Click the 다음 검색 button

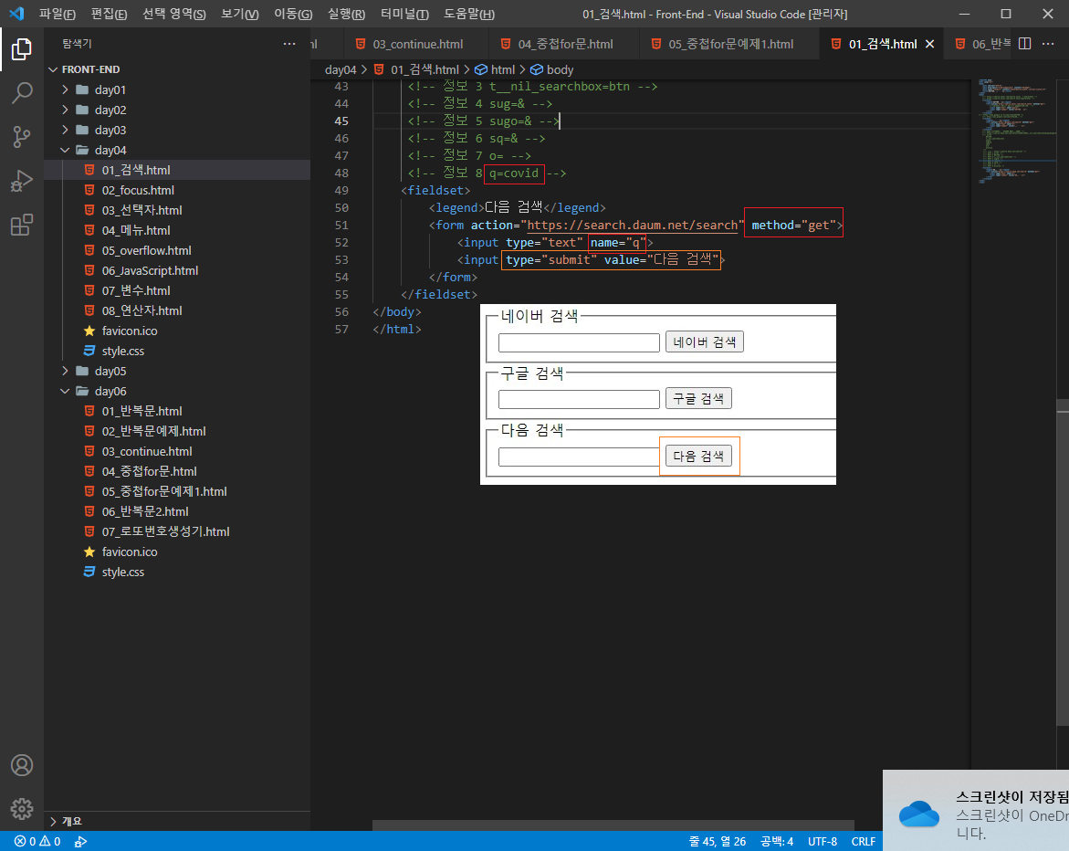(698, 456)
